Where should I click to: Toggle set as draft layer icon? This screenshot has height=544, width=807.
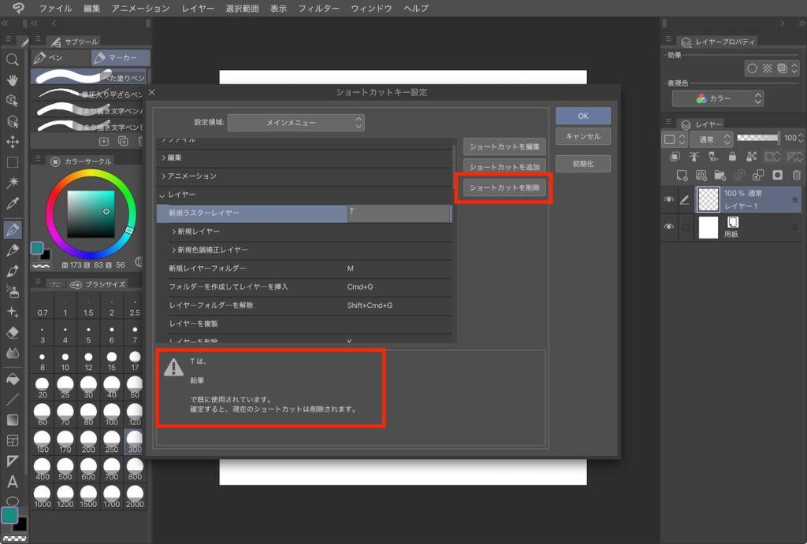tap(712, 157)
